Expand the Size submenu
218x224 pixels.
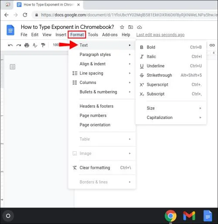pos(171,108)
